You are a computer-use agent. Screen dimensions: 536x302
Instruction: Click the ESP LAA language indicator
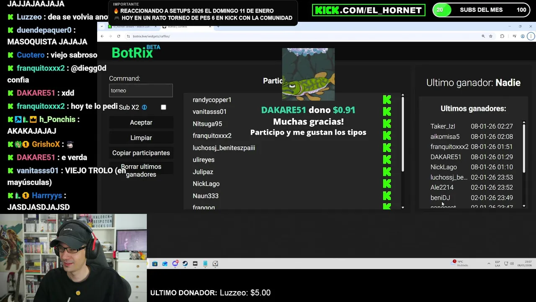coord(497,263)
